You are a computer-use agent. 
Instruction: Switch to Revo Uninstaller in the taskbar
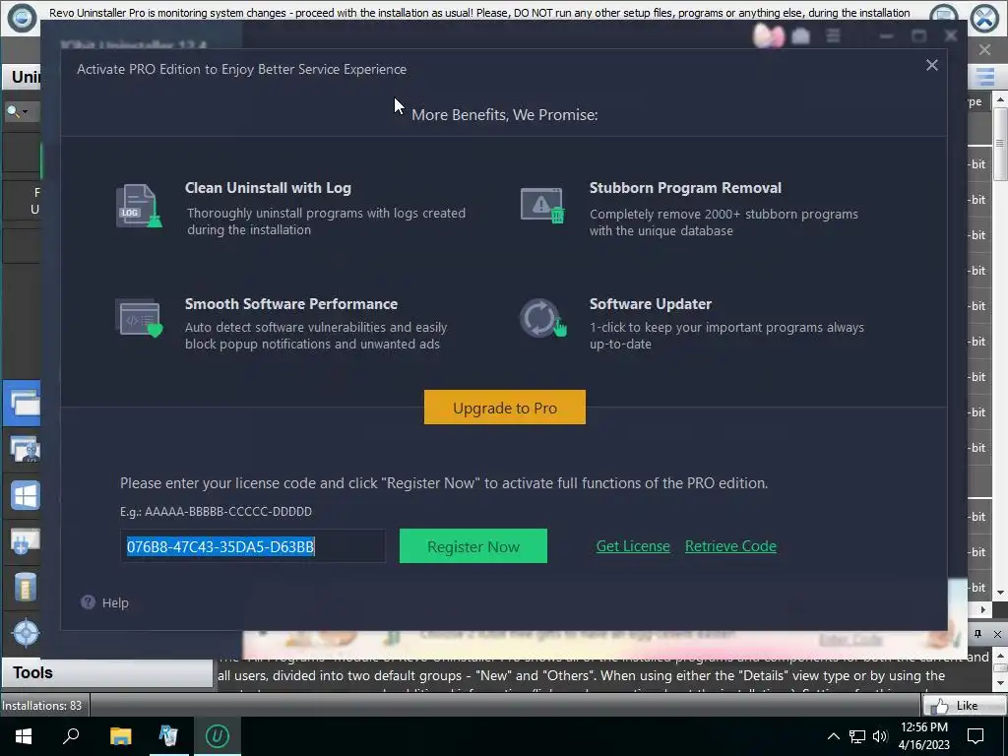click(x=168, y=736)
